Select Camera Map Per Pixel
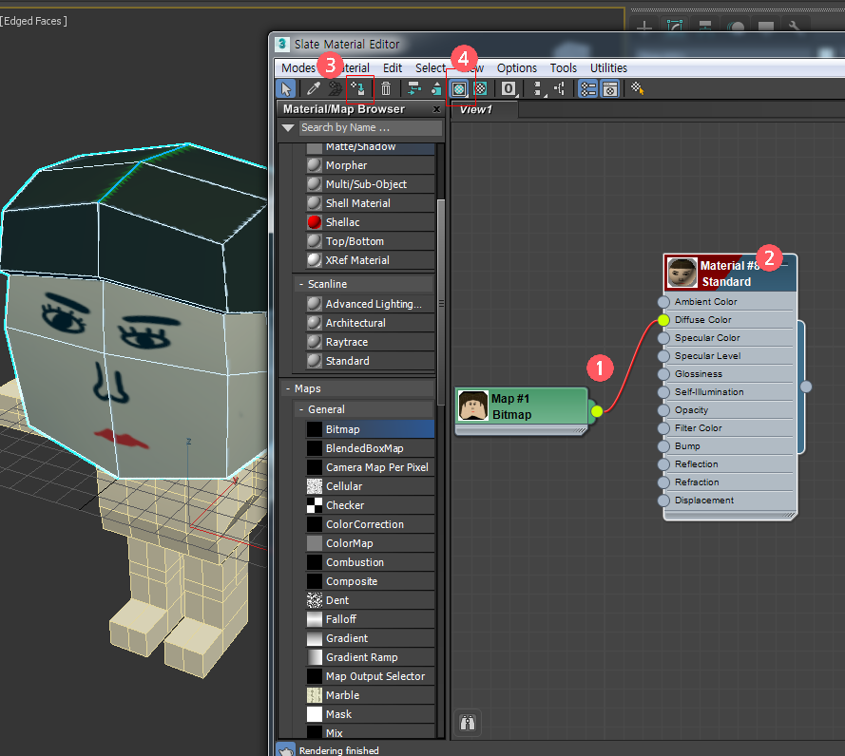Viewport: 845px width, 756px height. [370, 467]
